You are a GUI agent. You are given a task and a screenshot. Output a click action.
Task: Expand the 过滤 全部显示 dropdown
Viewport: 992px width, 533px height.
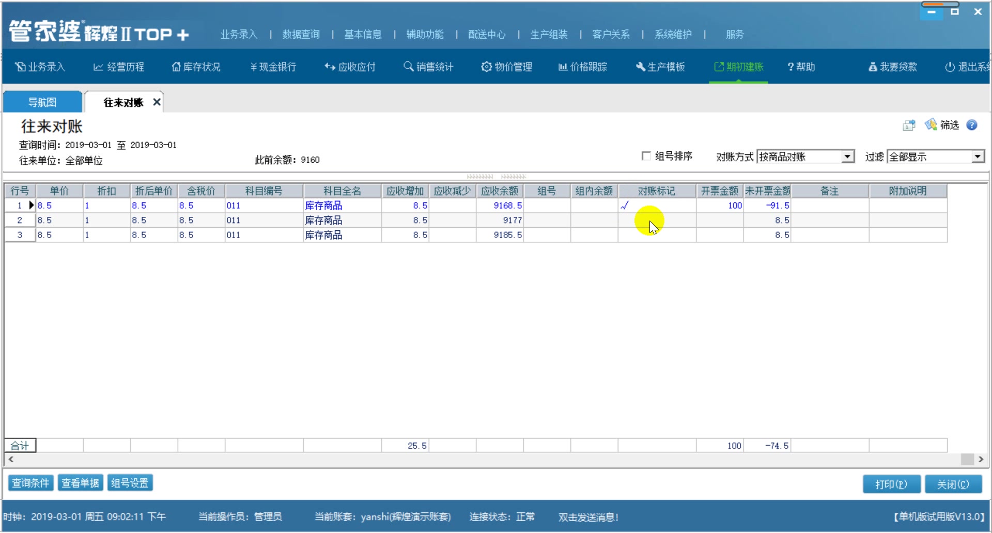pos(978,156)
